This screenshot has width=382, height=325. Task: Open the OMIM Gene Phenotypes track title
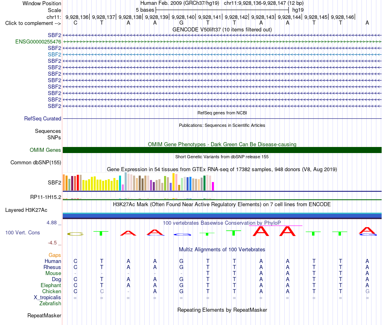point(222,144)
